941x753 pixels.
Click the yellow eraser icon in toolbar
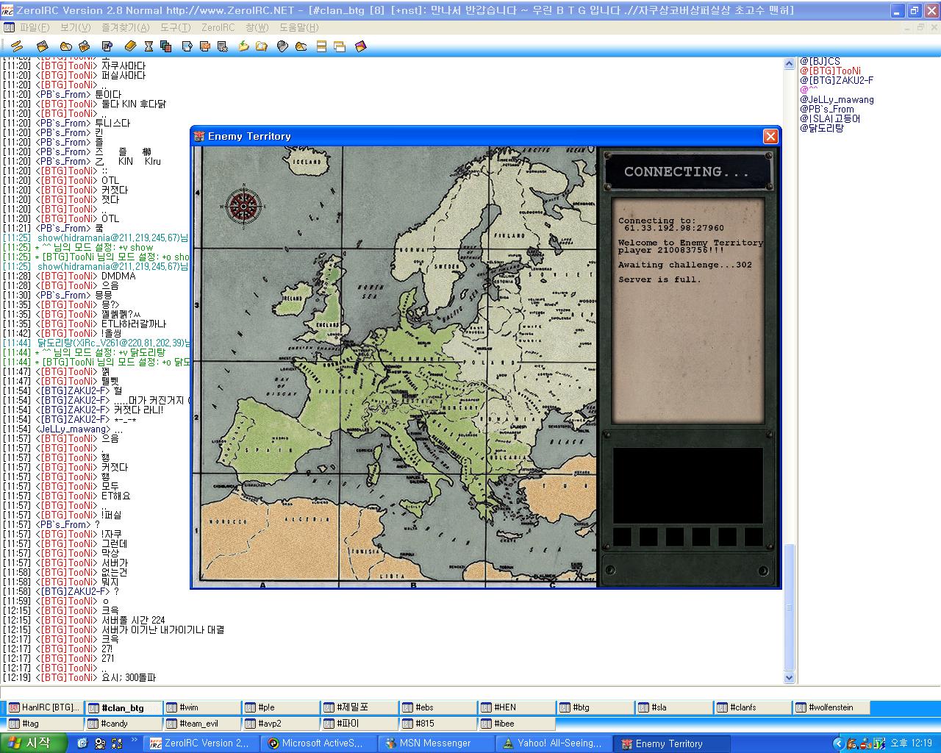[x=131, y=46]
